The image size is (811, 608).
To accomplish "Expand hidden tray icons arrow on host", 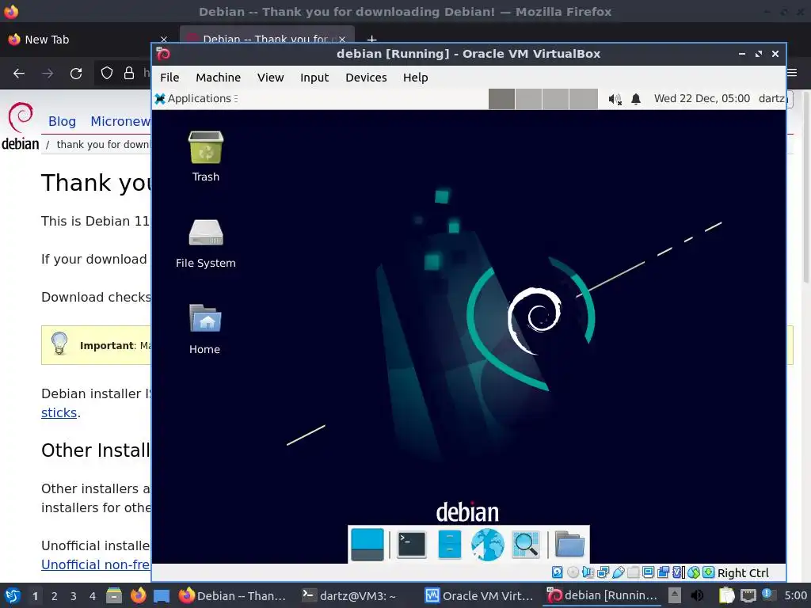I will coord(675,595).
